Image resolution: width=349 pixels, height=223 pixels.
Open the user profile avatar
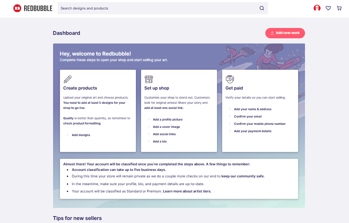[x=317, y=8]
